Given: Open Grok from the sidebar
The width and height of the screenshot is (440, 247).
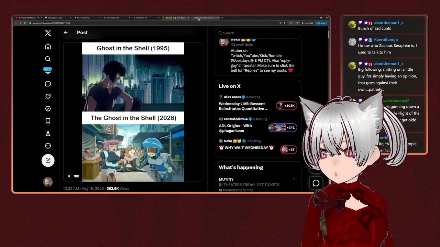Looking at the screenshot, I should 48,96.
